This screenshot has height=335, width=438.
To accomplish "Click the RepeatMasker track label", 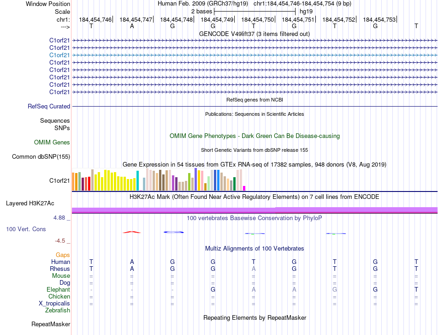I will [x=51, y=324].
